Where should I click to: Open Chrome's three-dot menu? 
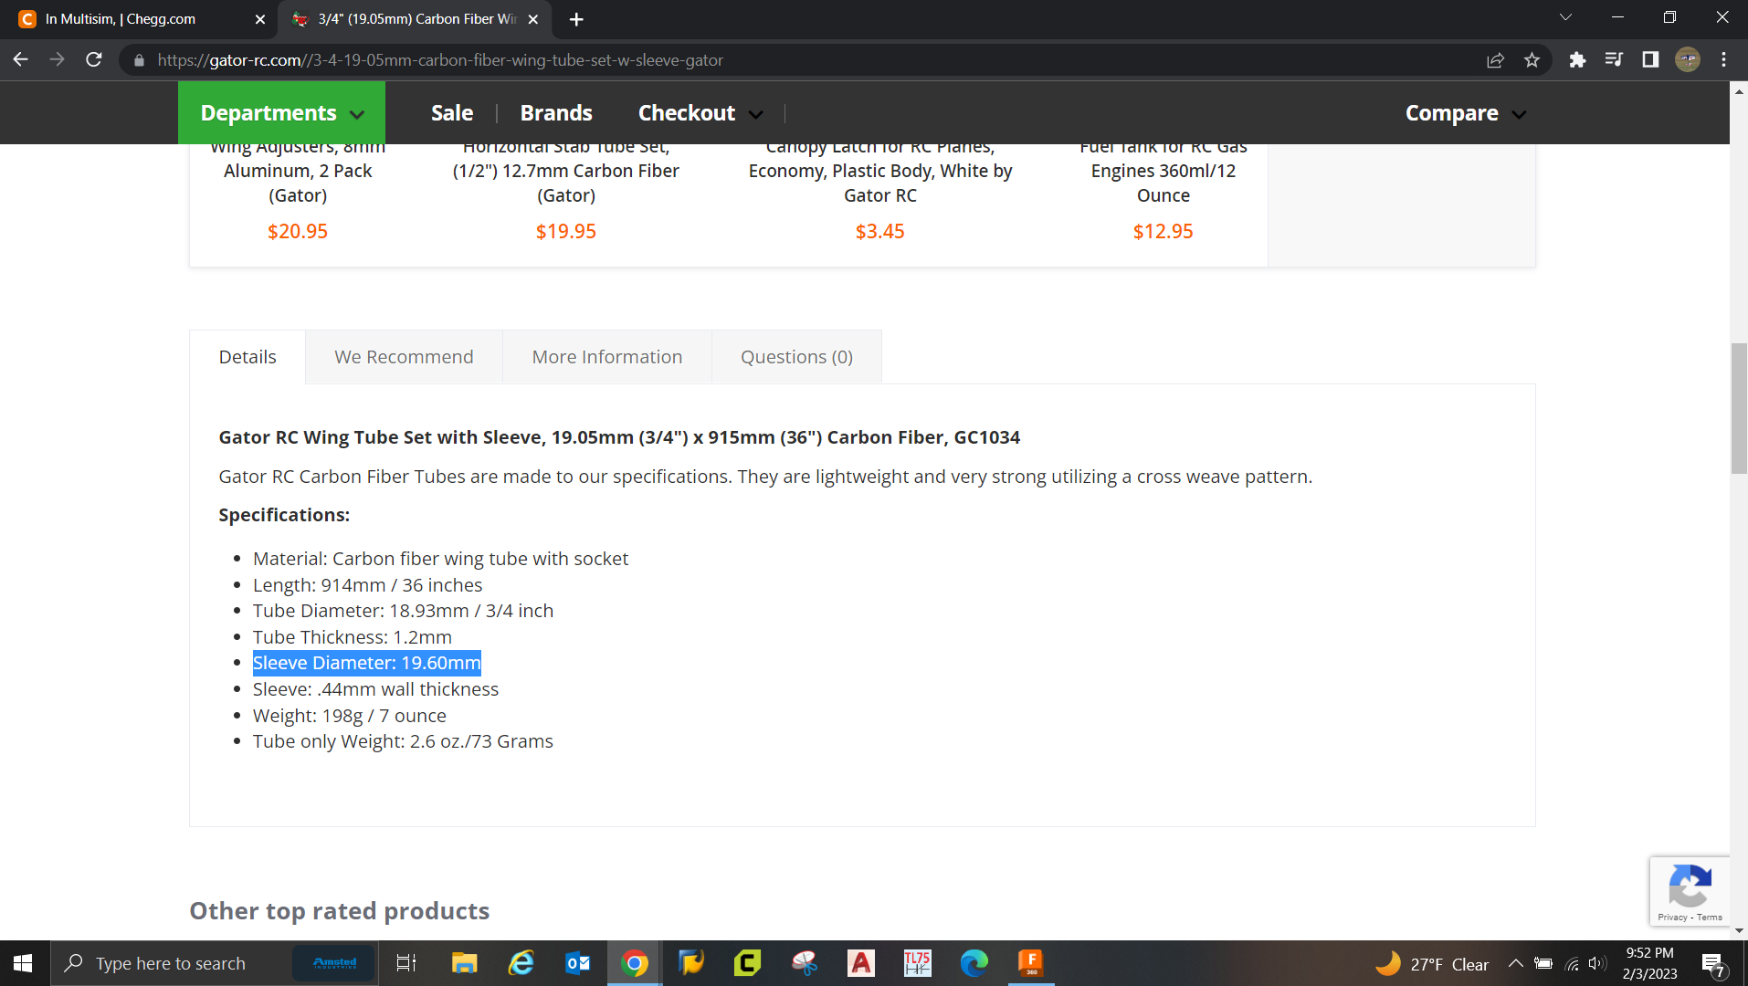coord(1724,60)
